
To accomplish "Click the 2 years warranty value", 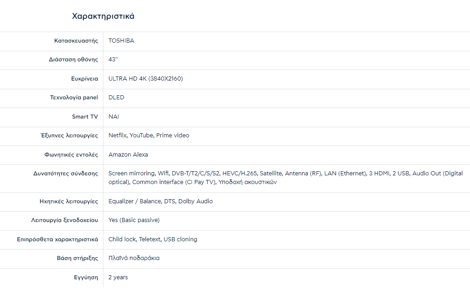I will (118, 277).
